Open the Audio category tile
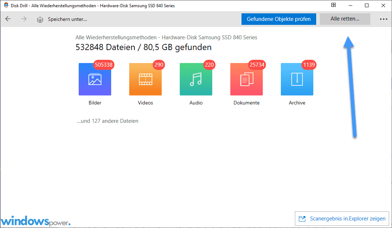 tap(196, 79)
